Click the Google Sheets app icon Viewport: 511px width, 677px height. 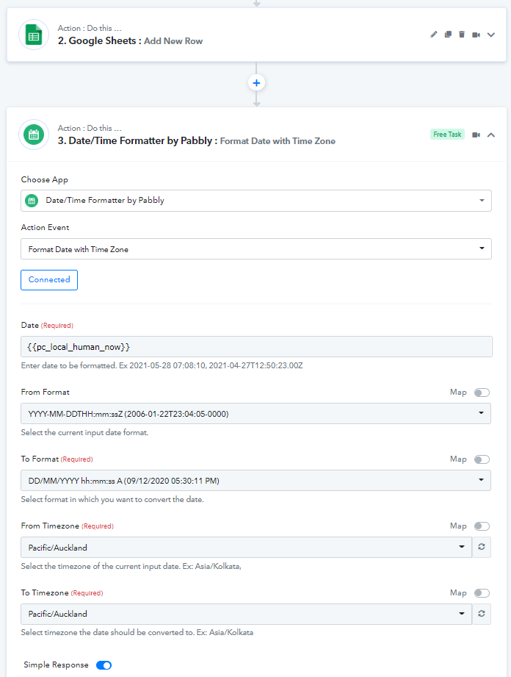34,35
